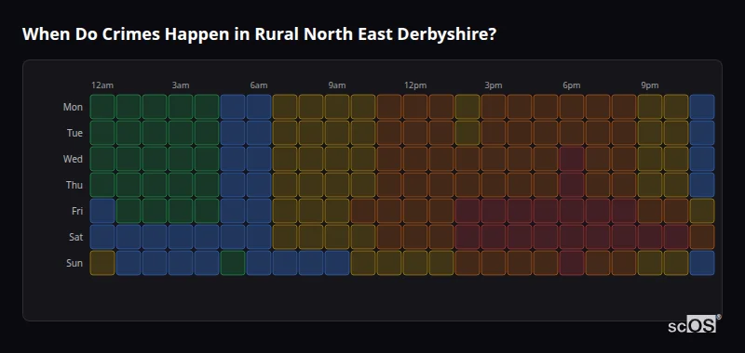This screenshot has height=353, width=745.
Task: Select the Saturday 9pm red cell
Action: (650, 237)
